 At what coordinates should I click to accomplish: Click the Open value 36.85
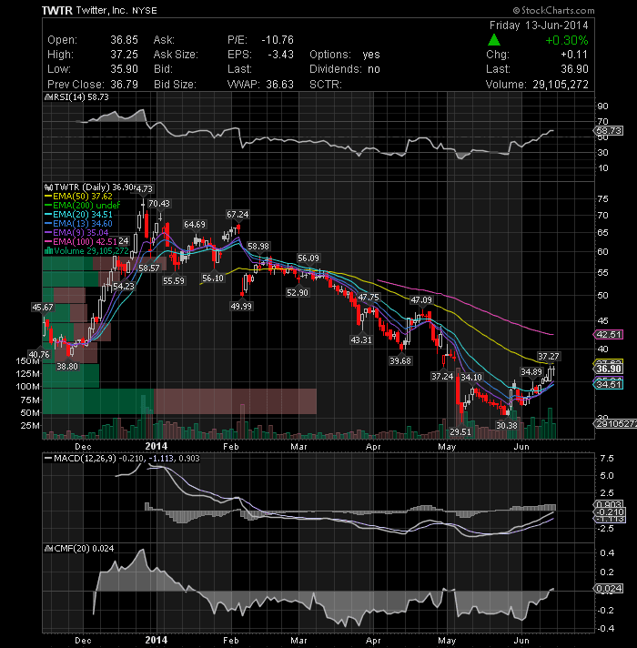point(124,40)
